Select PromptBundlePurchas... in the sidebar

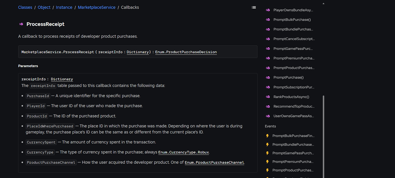293,29
